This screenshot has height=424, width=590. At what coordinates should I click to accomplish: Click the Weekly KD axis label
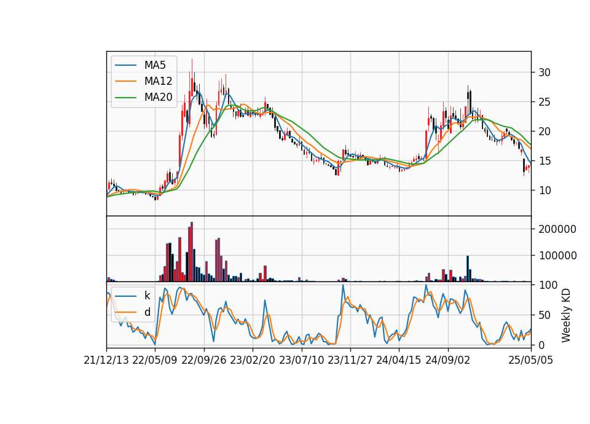pyautogui.click(x=566, y=315)
